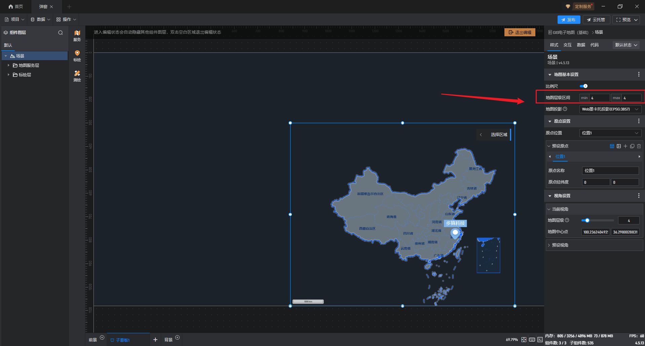Click the map location pin marker

pyautogui.click(x=455, y=233)
